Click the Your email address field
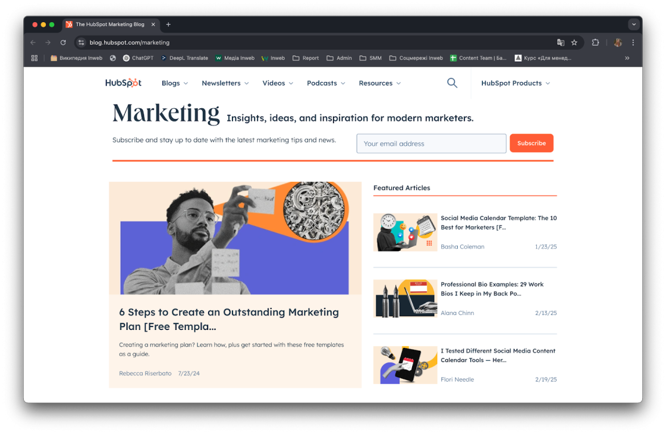The width and height of the screenshot is (666, 434). [431, 143]
